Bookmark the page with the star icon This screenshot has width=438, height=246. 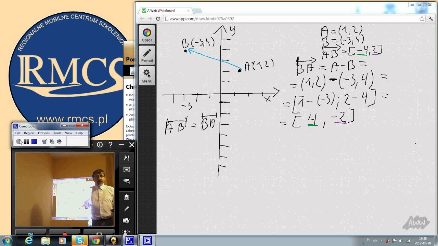[x=422, y=19]
